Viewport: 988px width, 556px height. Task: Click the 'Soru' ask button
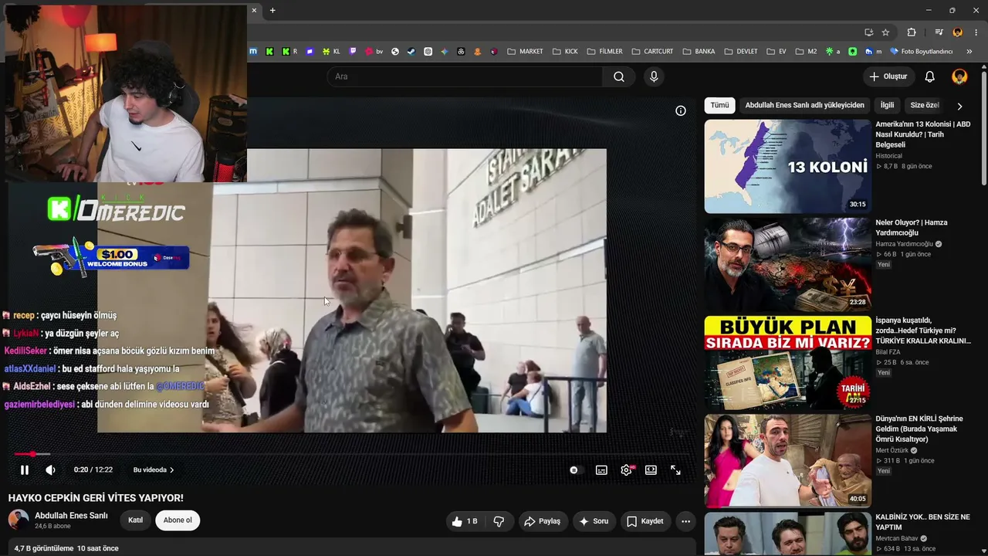point(594,521)
